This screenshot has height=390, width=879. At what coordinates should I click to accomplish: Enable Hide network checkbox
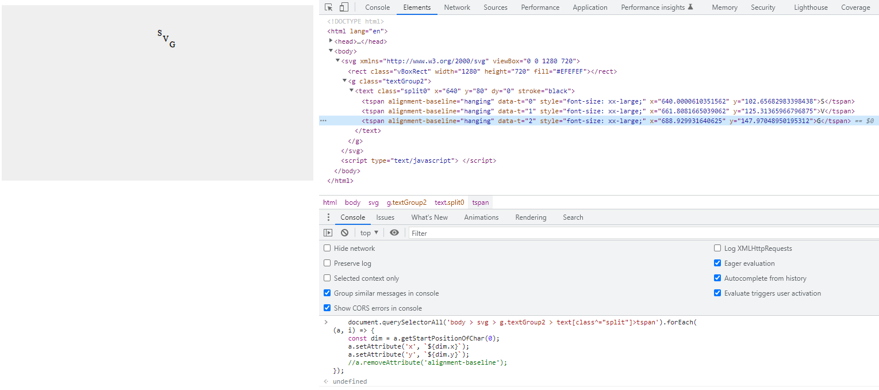tap(327, 248)
